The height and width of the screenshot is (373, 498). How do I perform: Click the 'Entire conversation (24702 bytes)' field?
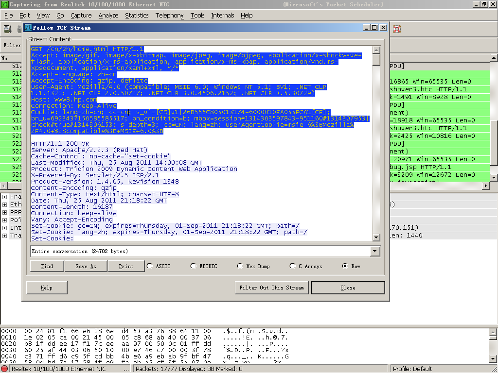pos(201,251)
